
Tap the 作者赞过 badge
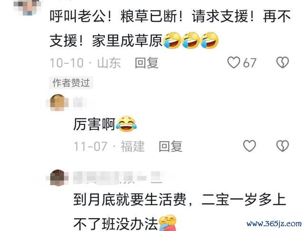coord(71,83)
